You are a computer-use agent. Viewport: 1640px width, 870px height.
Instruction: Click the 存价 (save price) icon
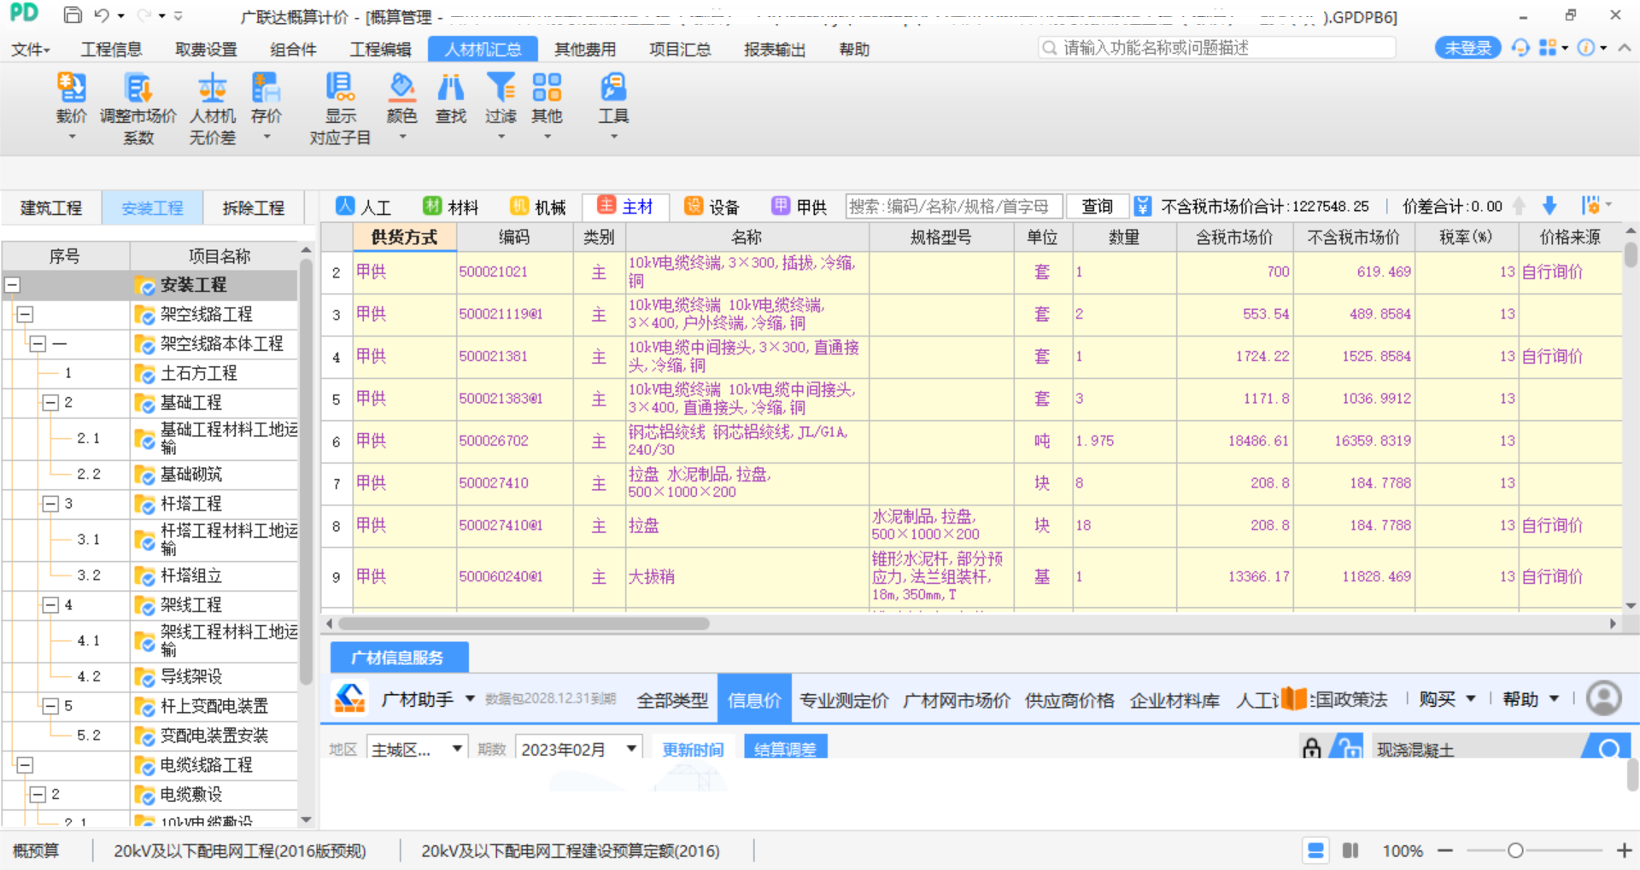[266, 88]
